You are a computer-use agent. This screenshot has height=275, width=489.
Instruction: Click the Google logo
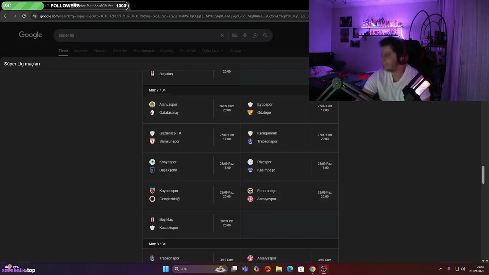tap(30, 35)
